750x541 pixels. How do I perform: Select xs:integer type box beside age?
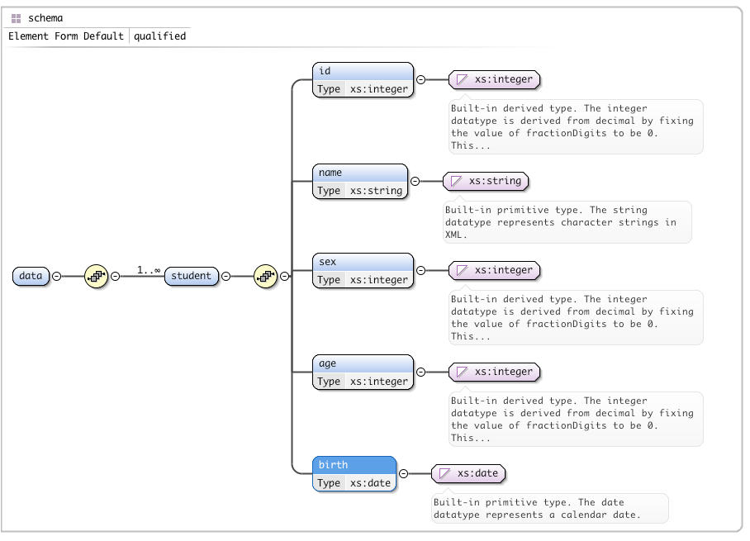coord(495,372)
